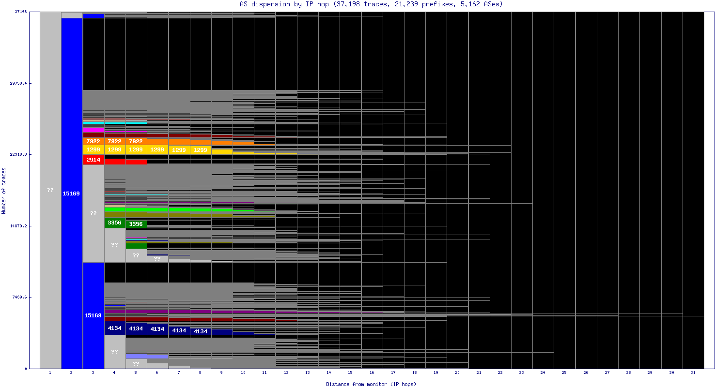Click the large gray ?? block at hop 3
This screenshot has height=387, width=715.
93,213
